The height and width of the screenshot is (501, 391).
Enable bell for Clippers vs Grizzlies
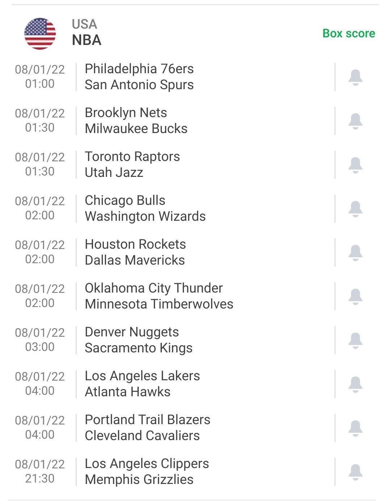point(356,472)
